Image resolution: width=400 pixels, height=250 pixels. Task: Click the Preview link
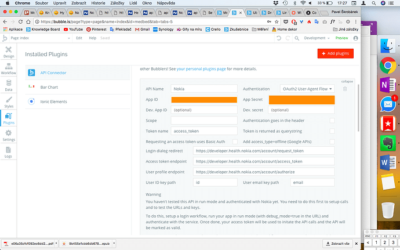pos(341,38)
